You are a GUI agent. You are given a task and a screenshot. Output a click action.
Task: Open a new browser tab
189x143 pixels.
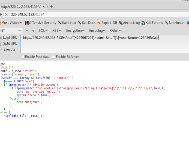(51, 7)
